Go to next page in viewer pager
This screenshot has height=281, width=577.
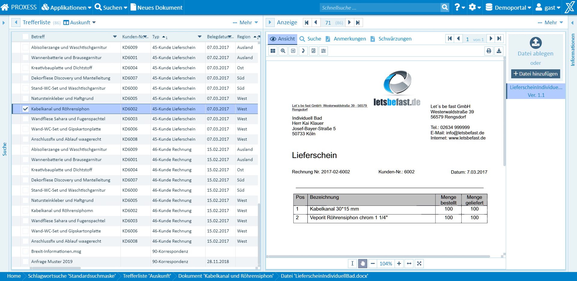tap(491, 39)
